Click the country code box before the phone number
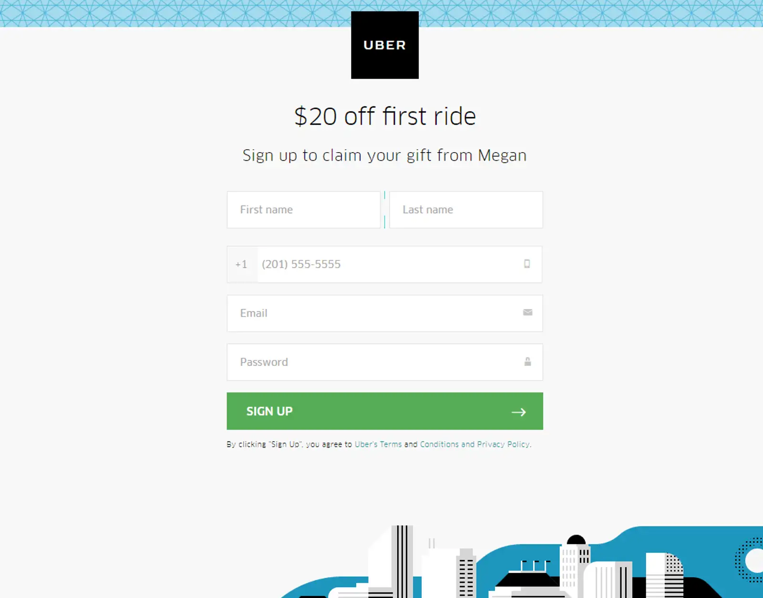The image size is (763, 598). pyautogui.click(x=241, y=265)
